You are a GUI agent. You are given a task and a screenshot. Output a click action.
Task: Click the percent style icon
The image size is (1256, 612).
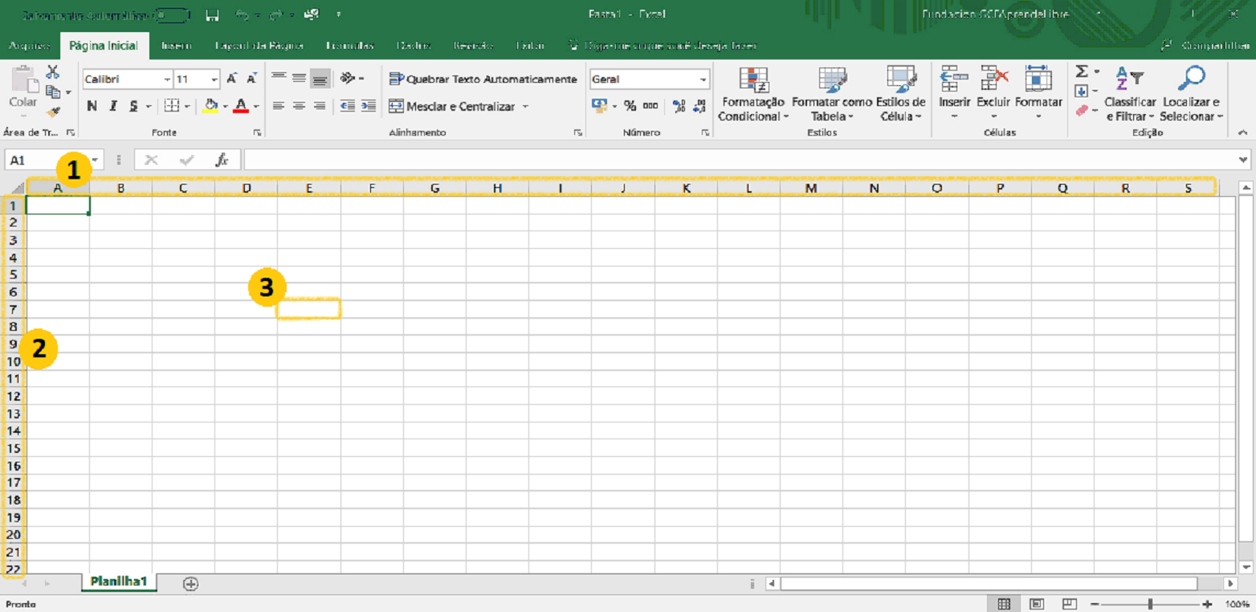(x=630, y=106)
